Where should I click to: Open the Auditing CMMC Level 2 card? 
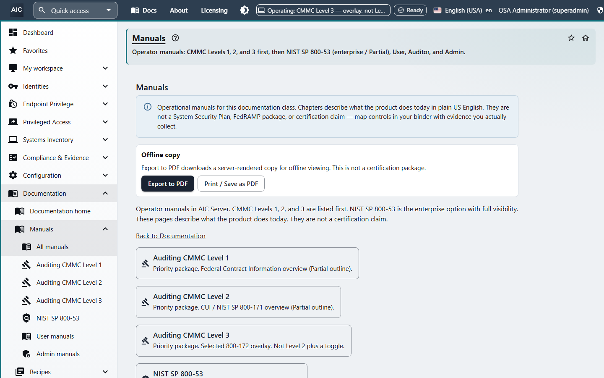tap(238, 302)
